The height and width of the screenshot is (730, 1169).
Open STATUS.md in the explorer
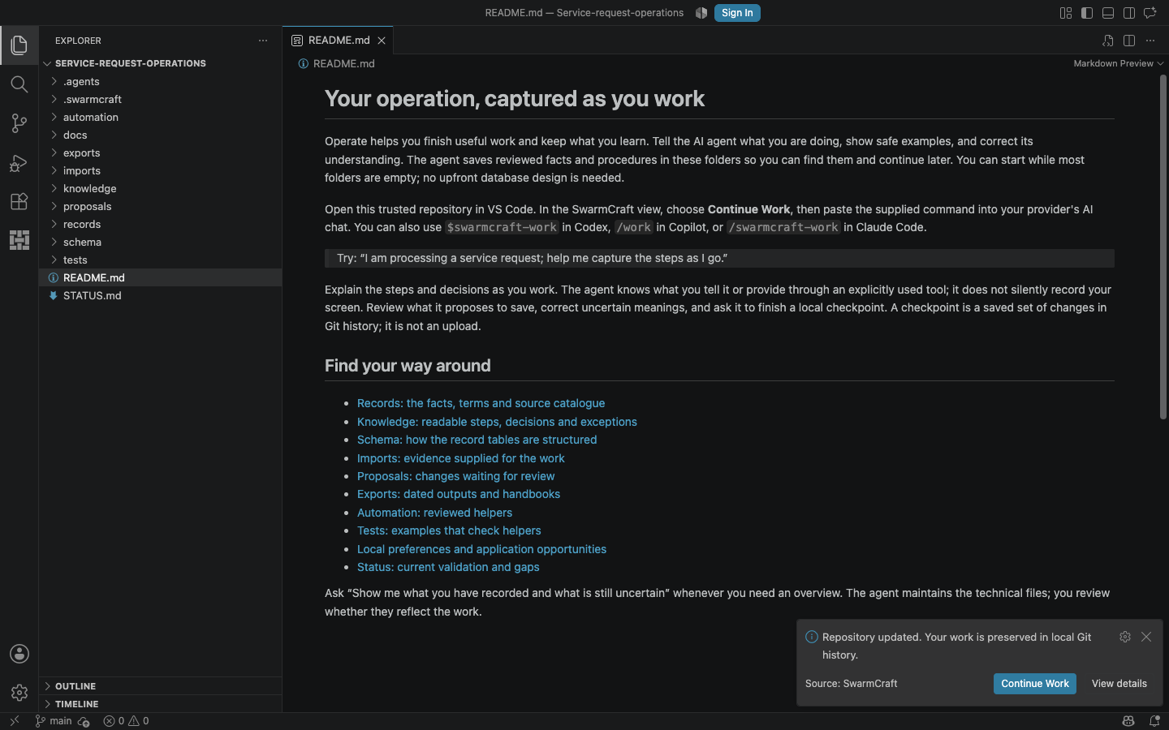coord(160,295)
